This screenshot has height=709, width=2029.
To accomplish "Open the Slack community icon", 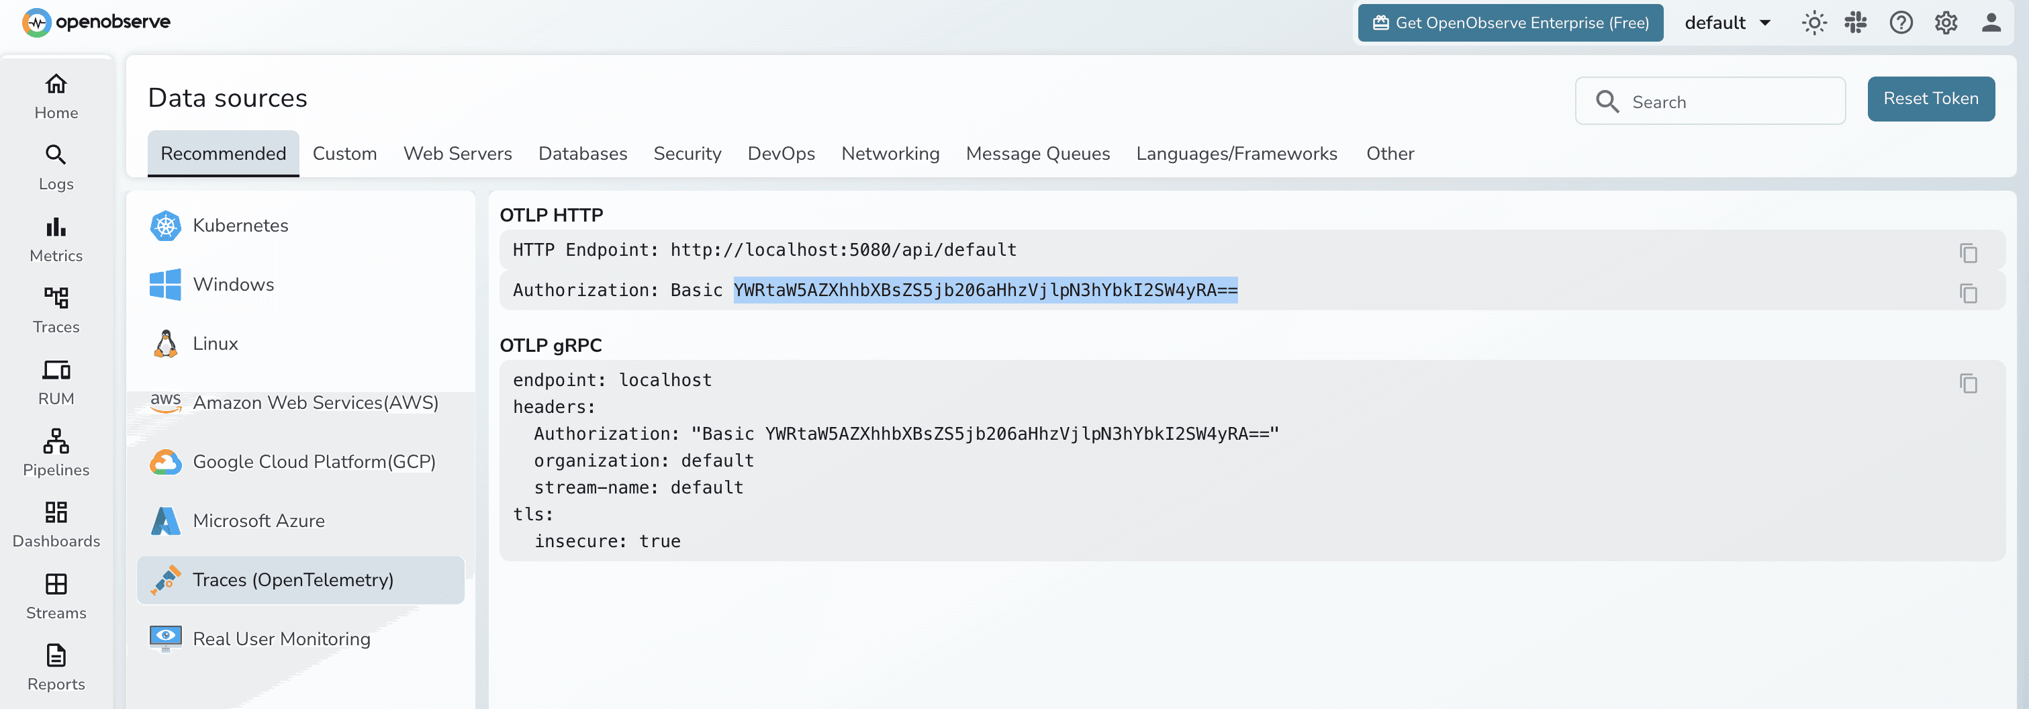I will tap(1855, 22).
